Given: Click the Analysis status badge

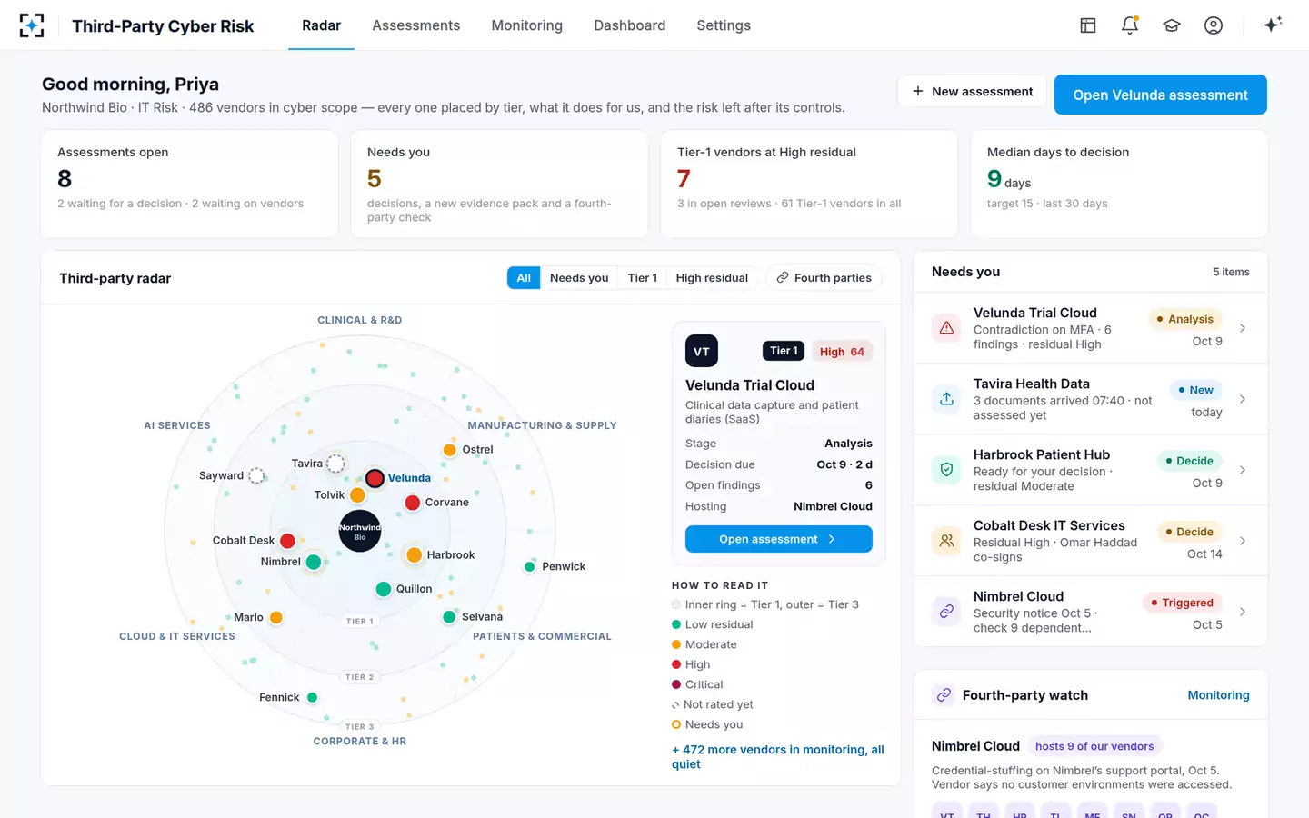Looking at the screenshot, I should [1184, 319].
